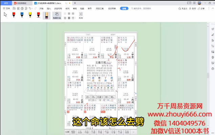Select the mouse pointer cursor tool
The image size is (215, 135).
(x=5, y=15)
